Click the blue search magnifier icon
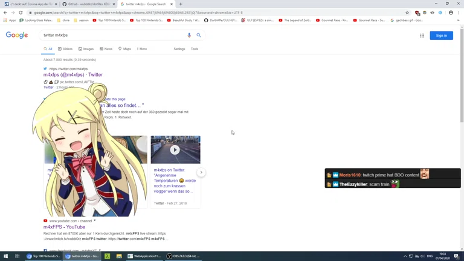The width and height of the screenshot is (464, 261). click(199, 36)
